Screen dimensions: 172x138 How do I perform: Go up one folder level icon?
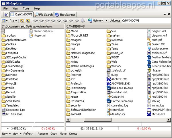click(28, 21)
